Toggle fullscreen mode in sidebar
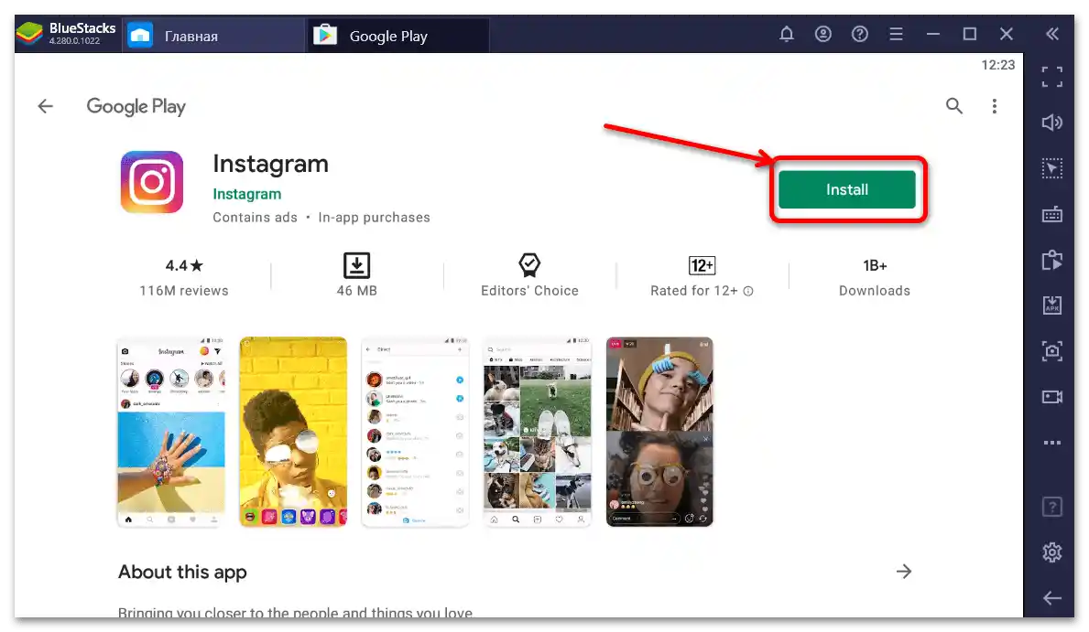Viewport: 1089px width, 632px height. coord(1052,76)
